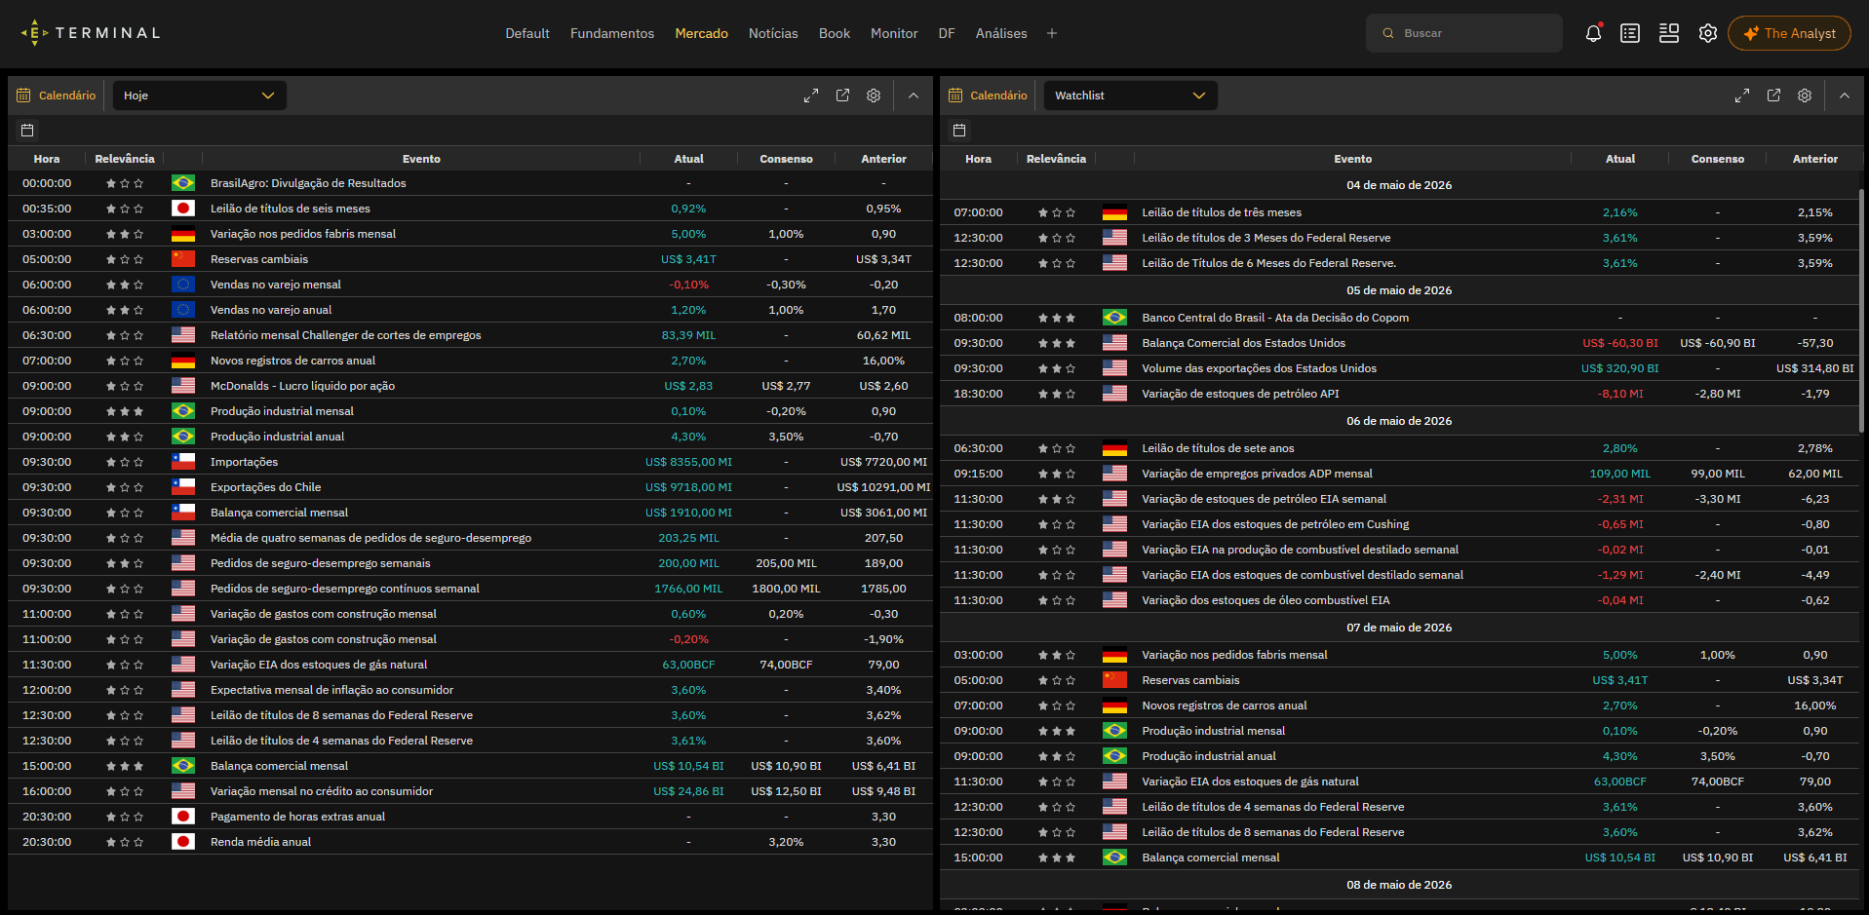
Task: Pop out the left Calendário panel
Action: pyautogui.click(x=842, y=95)
